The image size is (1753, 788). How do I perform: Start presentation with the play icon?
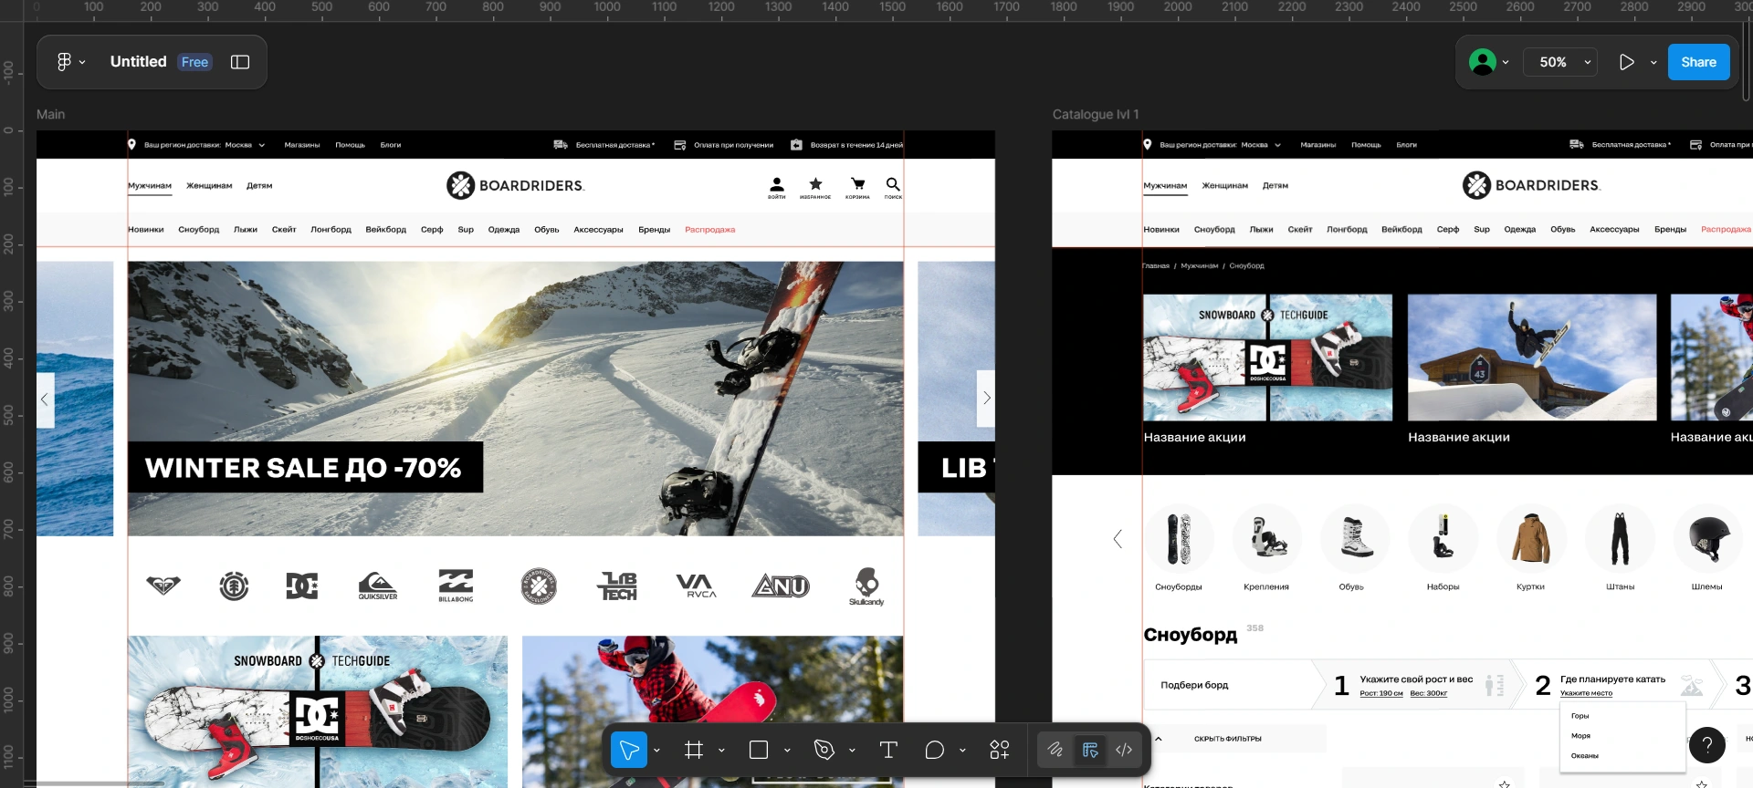tap(1627, 62)
